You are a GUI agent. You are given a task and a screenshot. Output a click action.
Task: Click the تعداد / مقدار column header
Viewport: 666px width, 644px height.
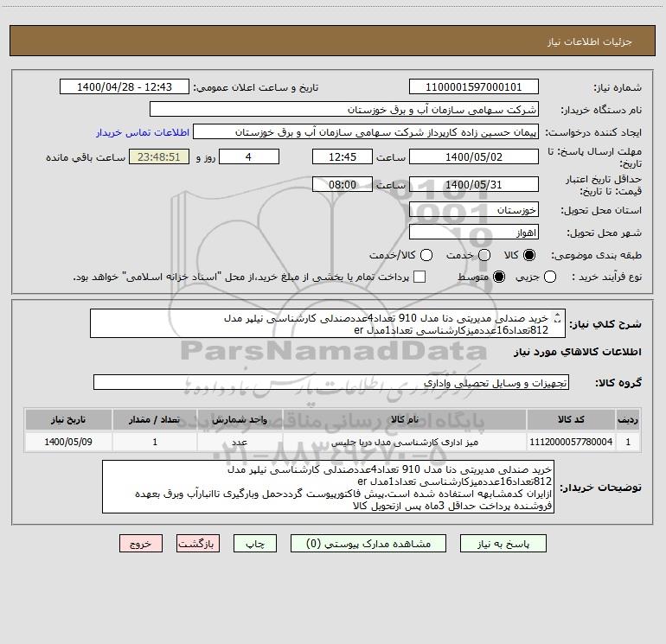click(155, 419)
